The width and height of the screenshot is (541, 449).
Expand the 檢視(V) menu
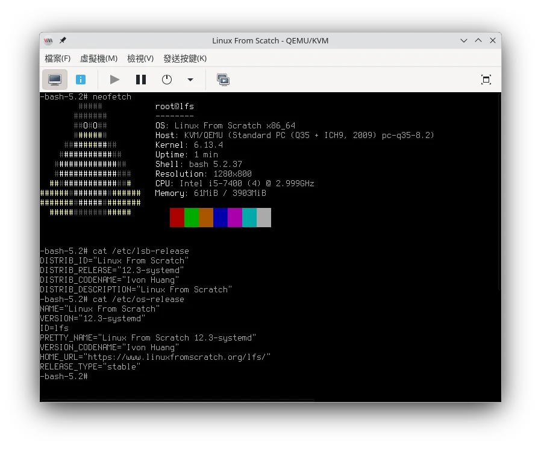click(140, 58)
